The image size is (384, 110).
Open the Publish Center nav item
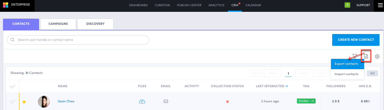coord(189,5)
